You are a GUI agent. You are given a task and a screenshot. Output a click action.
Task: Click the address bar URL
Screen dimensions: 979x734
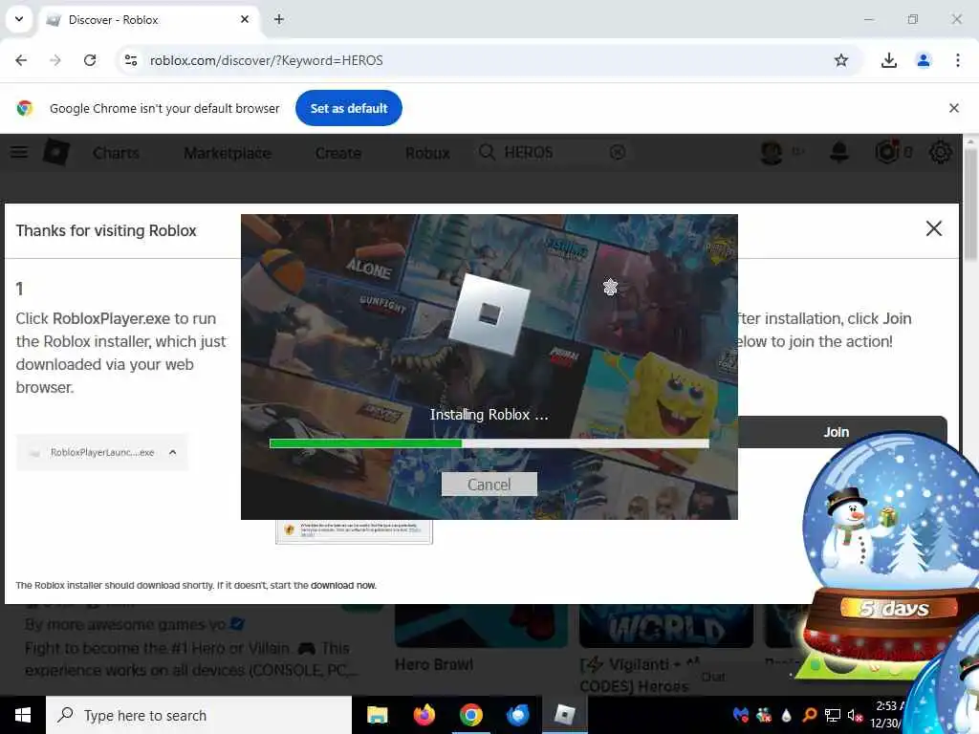click(266, 60)
